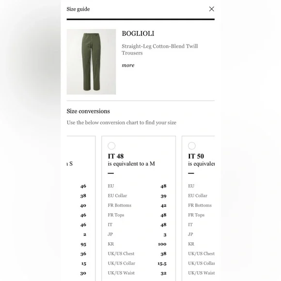Select the partially visible S size card
The height and width of the screenshot is (281, 281).
81,208
